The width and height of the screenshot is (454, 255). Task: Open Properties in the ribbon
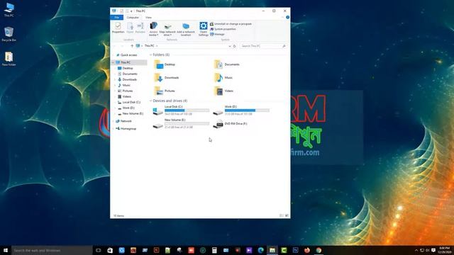[118, 28]
